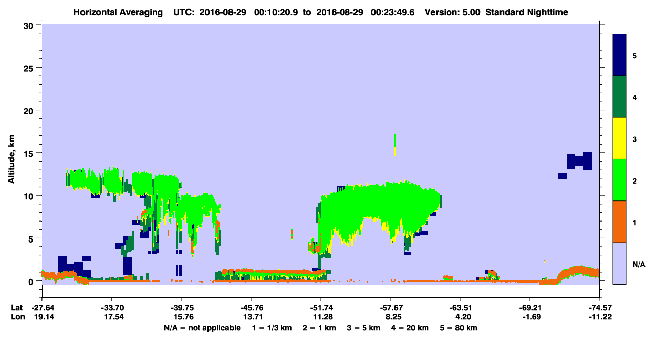Click the orange level 1 legend swatch
The width and height of the screenshot is (666, 342).
pos(619,222)
